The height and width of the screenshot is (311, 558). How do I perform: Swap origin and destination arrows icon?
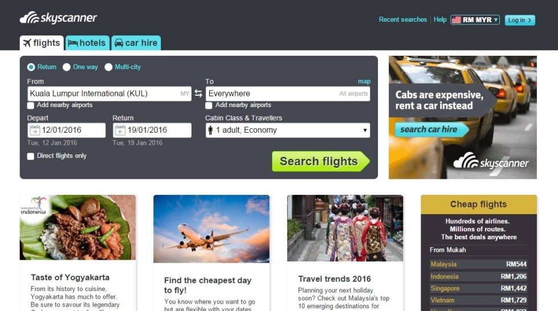point(198,93)
